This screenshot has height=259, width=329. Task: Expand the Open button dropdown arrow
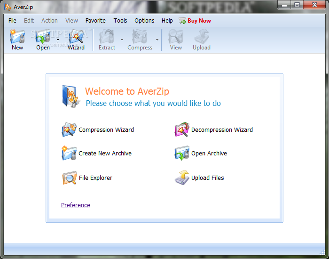point(58,40)
